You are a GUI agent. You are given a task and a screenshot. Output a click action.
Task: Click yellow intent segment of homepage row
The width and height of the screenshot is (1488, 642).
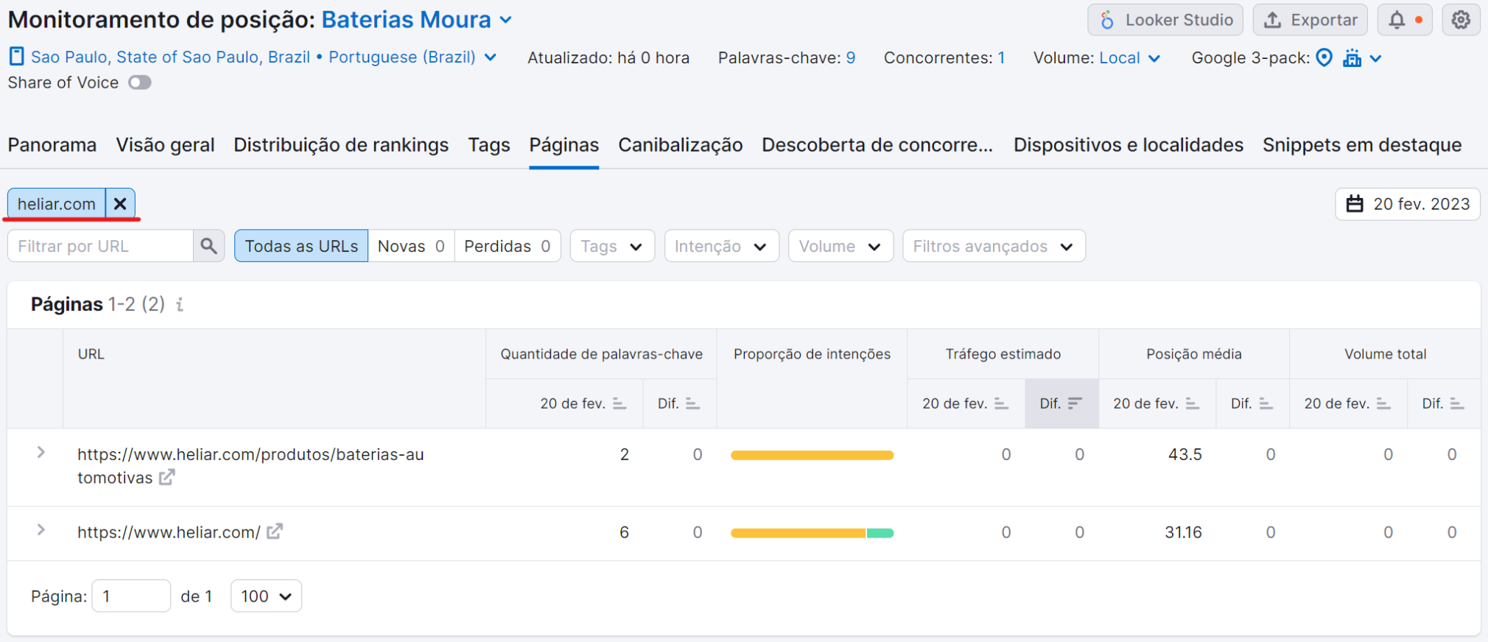798,533
